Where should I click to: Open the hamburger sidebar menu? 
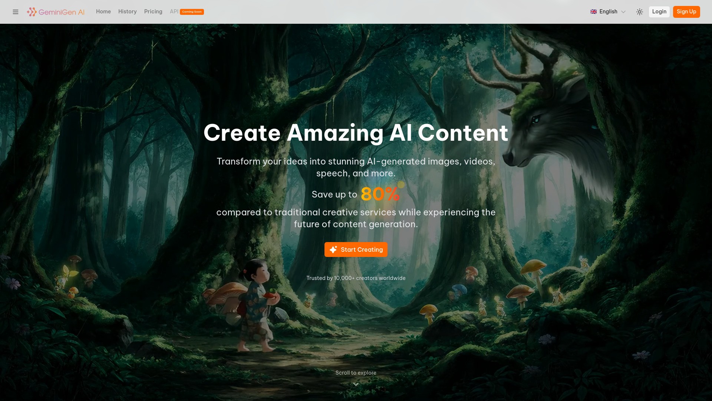pyautogui.click(x=16, y=12)
